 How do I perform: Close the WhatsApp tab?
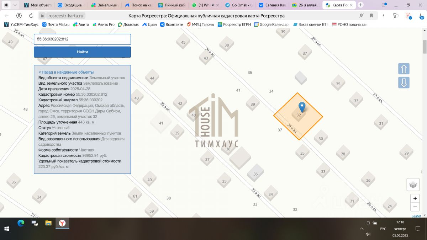point(217,5)
